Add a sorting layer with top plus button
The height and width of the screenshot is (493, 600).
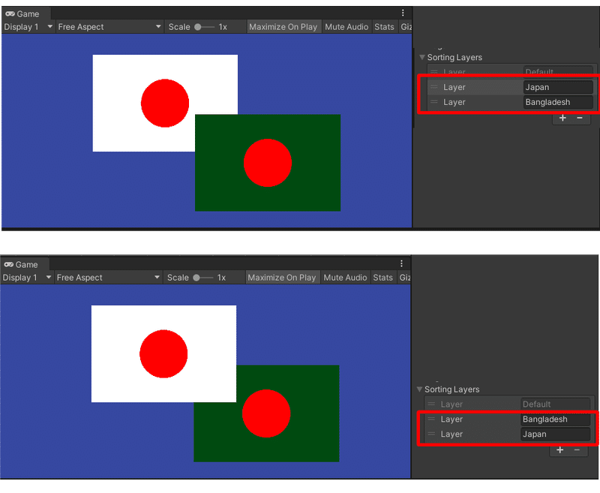pyautogui.click(x=562, y=118)
